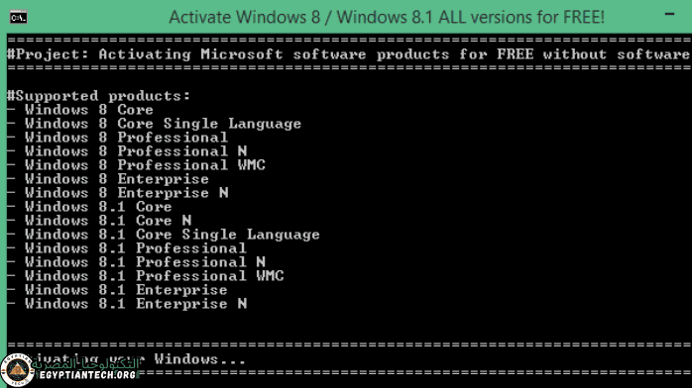Click the EGYPTIANTECH.ORG watermark text

(87, 375)
